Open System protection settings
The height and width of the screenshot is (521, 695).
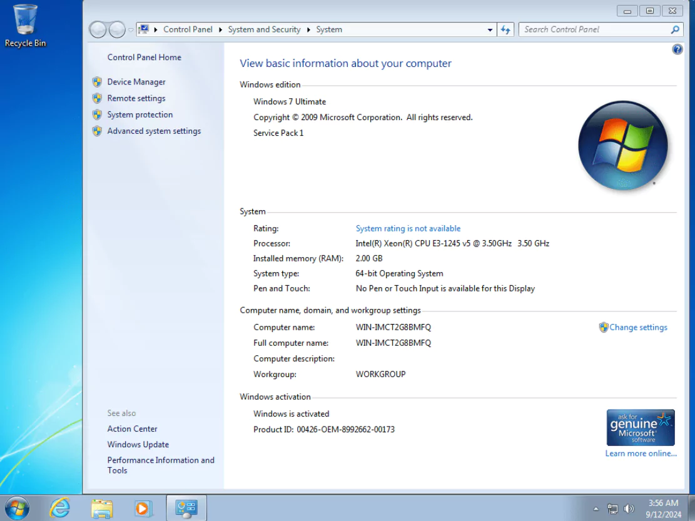pyautogui.click(x=140, y=114)
